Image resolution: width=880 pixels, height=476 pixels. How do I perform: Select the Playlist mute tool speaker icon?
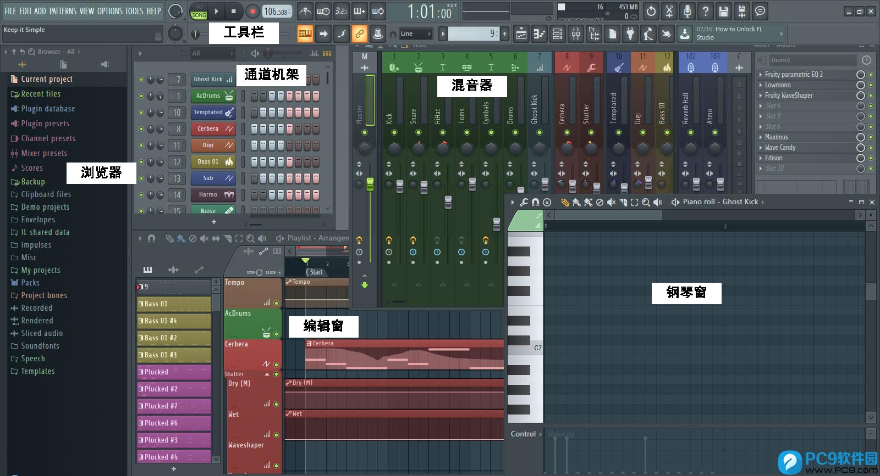click(x=204, y=238)
